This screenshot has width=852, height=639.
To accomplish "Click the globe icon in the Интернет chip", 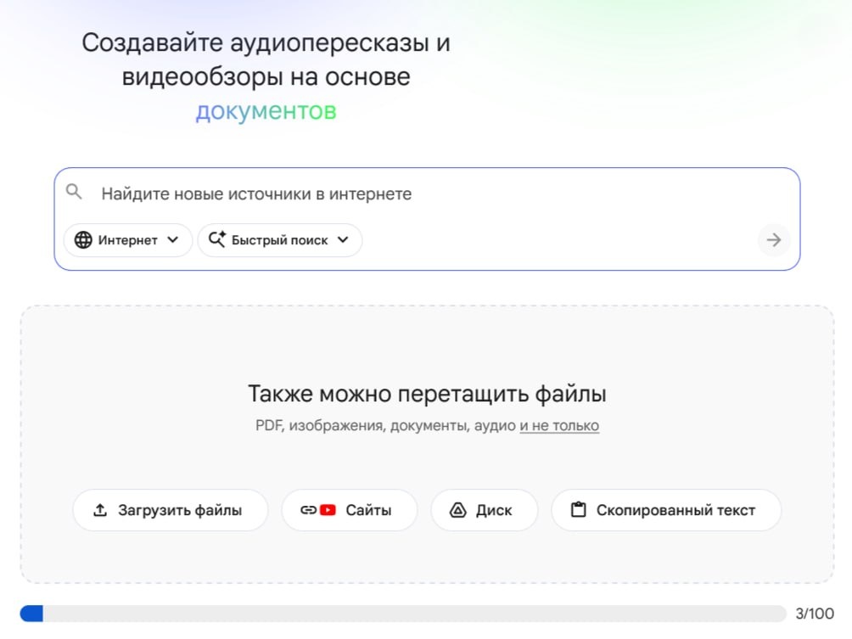I will coord(83,239).
